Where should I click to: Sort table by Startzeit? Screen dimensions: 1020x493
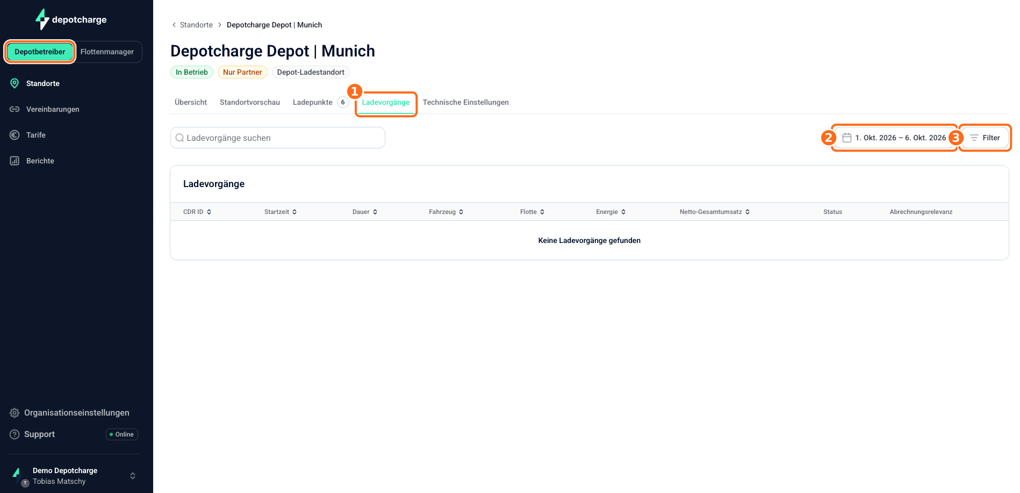tap(281, 212)
